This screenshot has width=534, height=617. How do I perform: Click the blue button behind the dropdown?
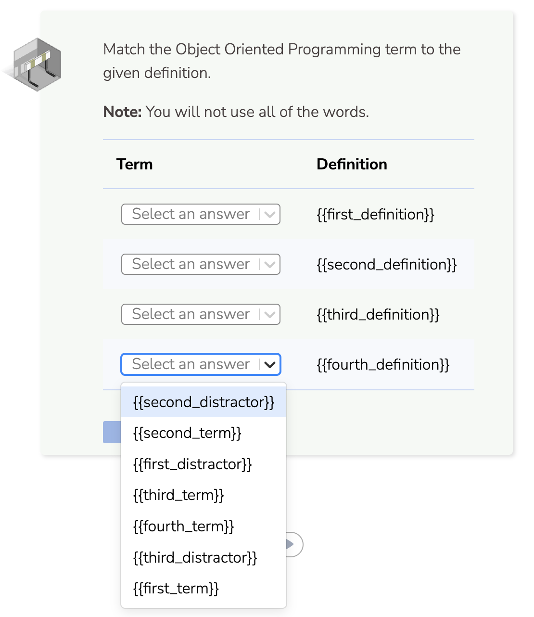point(112,432)
